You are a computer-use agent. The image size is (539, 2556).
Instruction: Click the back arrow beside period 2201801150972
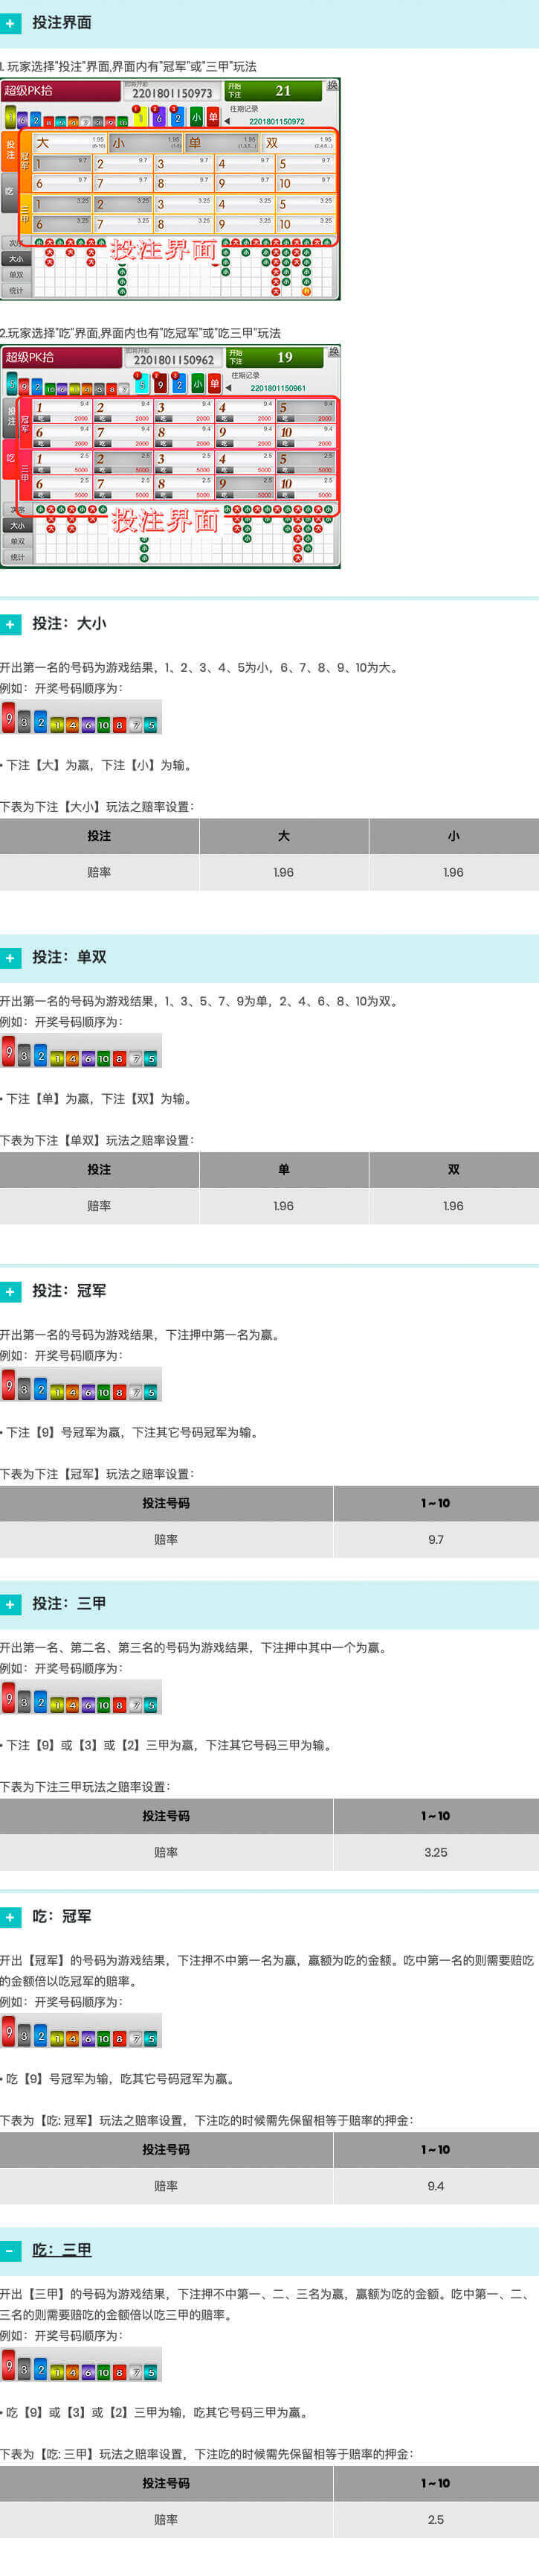coord(227,121)
